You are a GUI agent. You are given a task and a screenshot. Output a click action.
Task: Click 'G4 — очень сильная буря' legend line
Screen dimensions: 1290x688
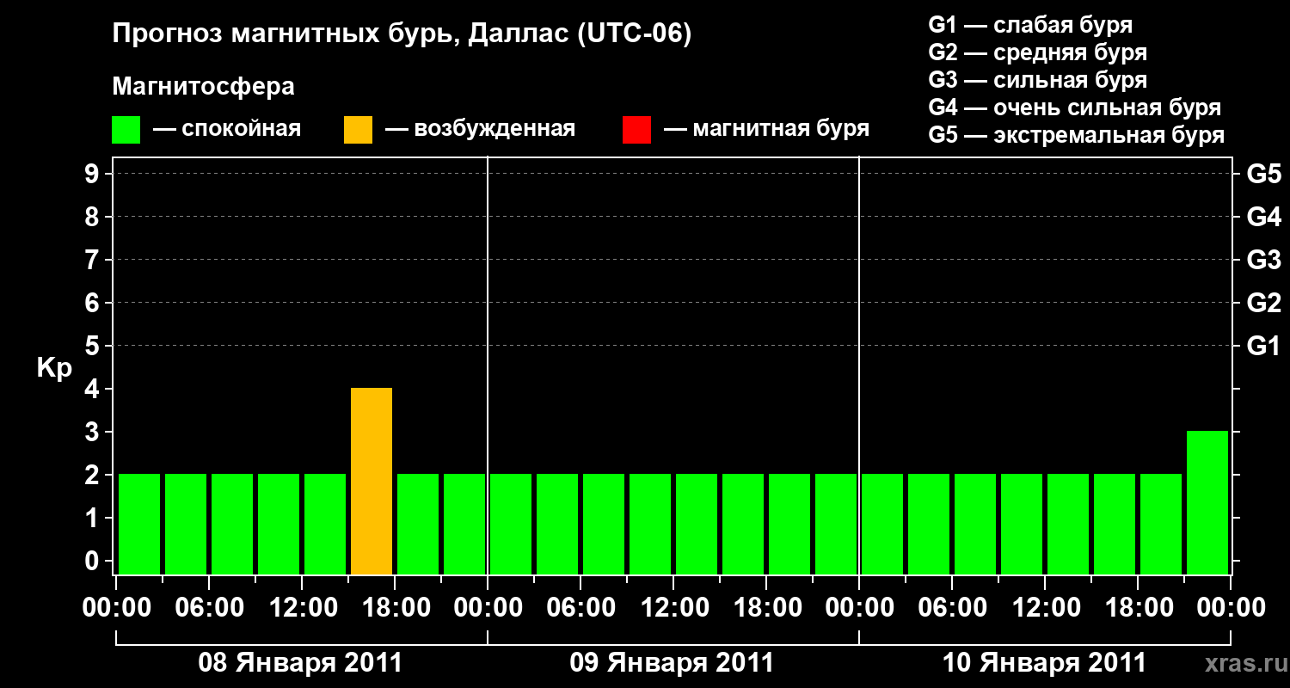point(1074,107)
